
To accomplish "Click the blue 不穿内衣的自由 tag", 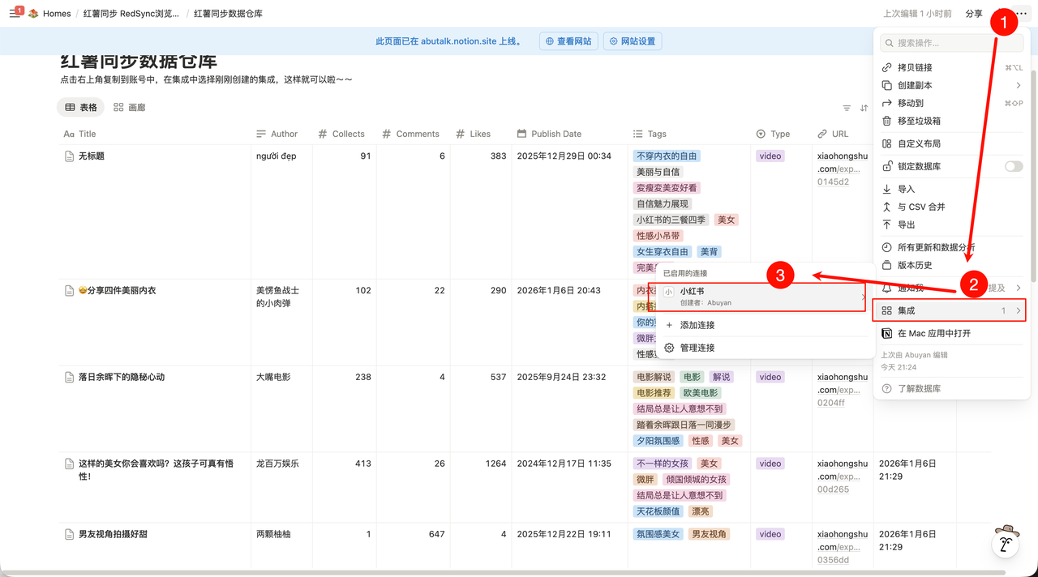I will (x=667, y=156).
